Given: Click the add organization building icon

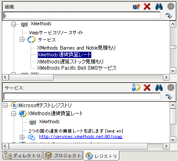Looking at the screenshot, I should pos(137,6).
